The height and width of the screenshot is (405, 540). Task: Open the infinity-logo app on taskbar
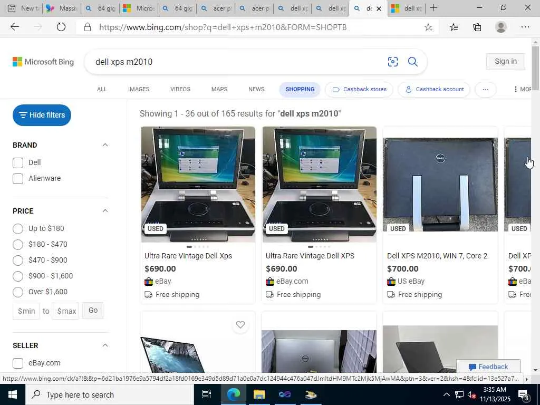[285, 394]
